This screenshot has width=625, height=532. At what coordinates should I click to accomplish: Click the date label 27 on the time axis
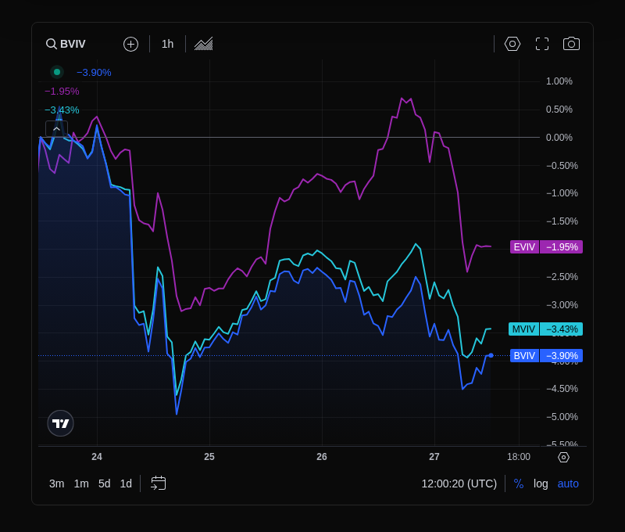pos(434,457)
